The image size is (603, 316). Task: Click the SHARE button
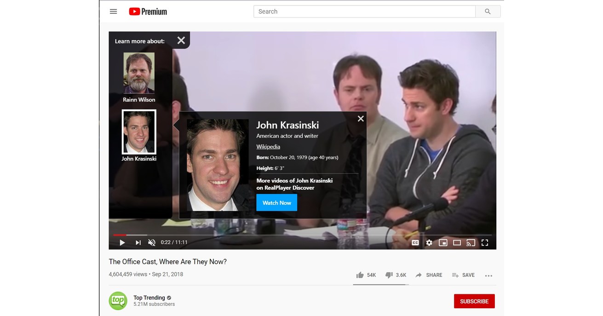(429, 275)
